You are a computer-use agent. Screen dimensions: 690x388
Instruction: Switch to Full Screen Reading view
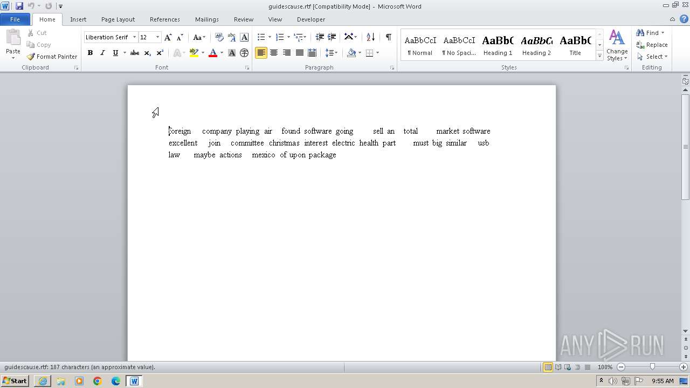558,367
